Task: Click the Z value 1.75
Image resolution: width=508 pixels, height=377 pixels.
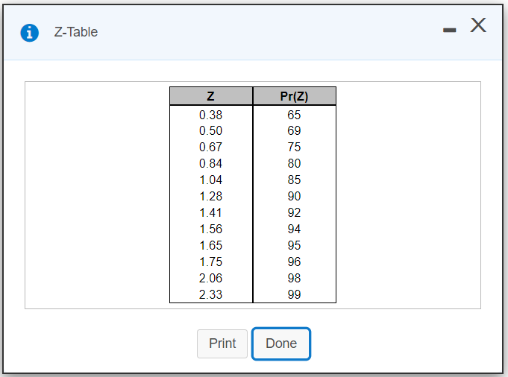Action: tap(210, 262)
